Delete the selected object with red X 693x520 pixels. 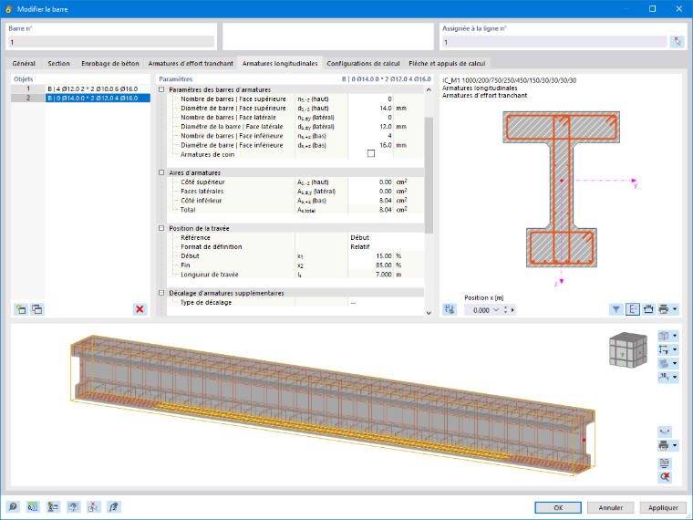(140, 309)
